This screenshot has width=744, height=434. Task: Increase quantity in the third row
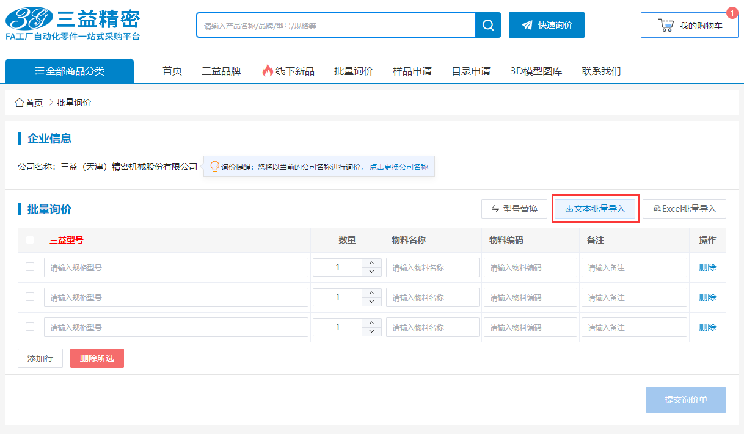pyautogui.click(x=371, y=323)
